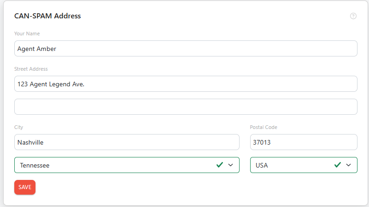Select the empty second address line field
Viewport: 369px width, 207px height.
point(186,106)
